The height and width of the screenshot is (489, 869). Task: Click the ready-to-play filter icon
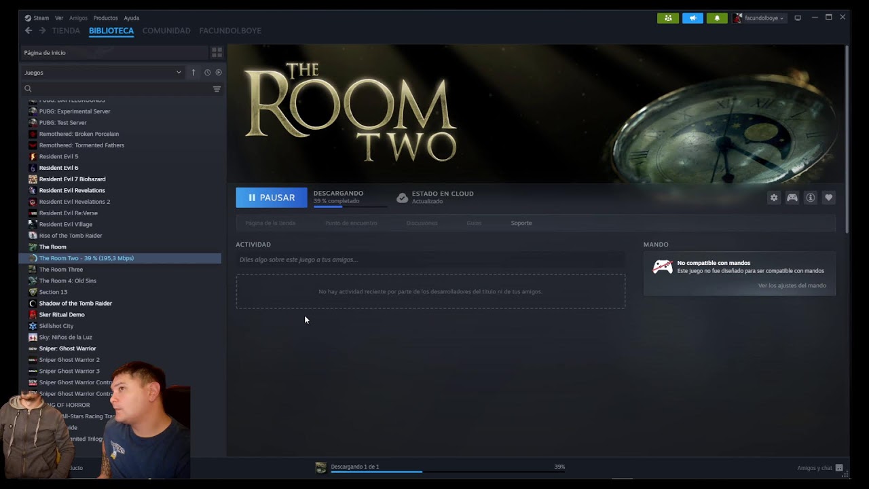[219, 72]
